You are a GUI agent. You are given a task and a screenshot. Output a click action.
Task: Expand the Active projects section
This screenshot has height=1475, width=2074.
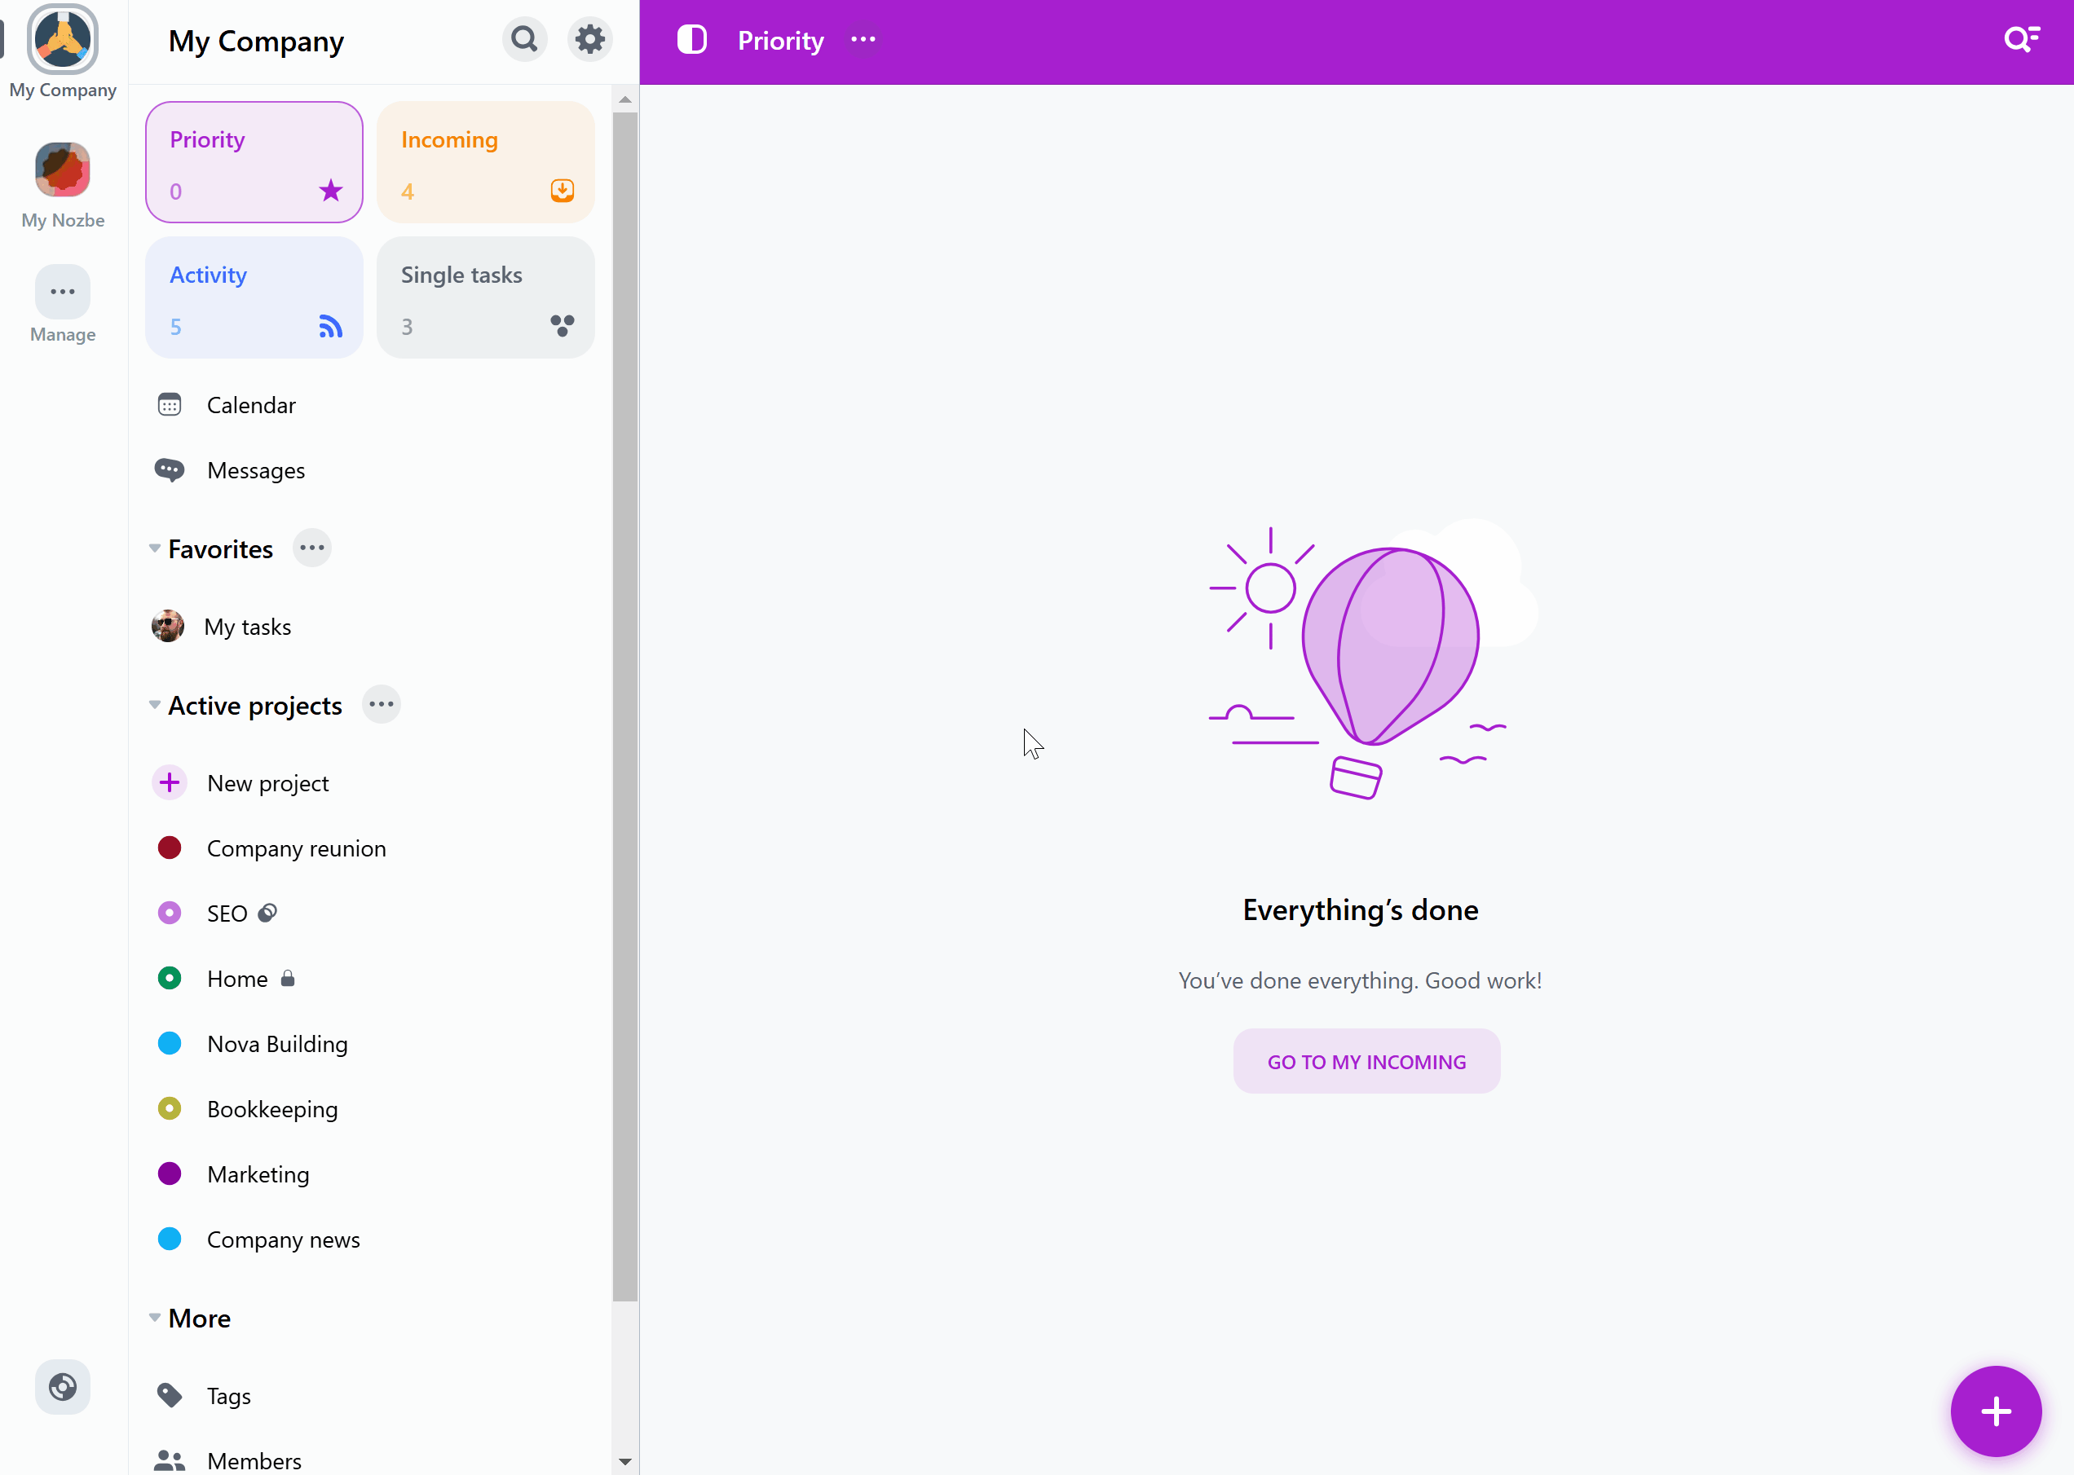[152, 704]
